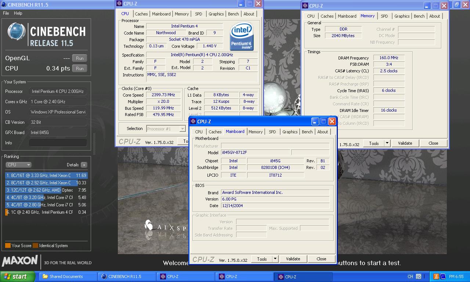Click the Close button in CPU-Z Mainboard window
470x282 pixels.
coord(321,259)
